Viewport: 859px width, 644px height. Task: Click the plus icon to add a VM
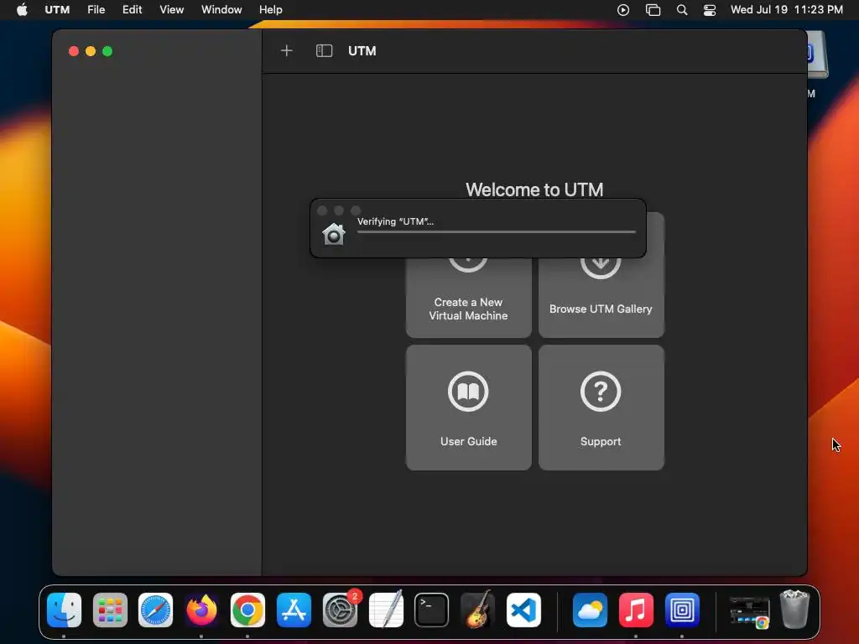pyautogui.click(x=287, y=51)
